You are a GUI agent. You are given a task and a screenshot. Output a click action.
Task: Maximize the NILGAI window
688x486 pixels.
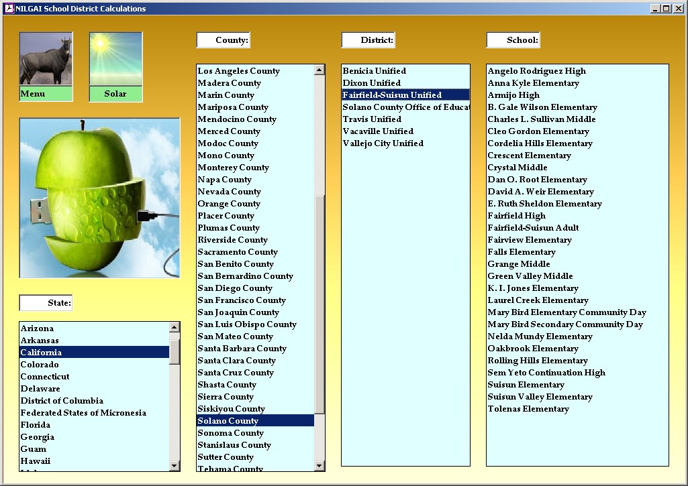pos(666,9)
